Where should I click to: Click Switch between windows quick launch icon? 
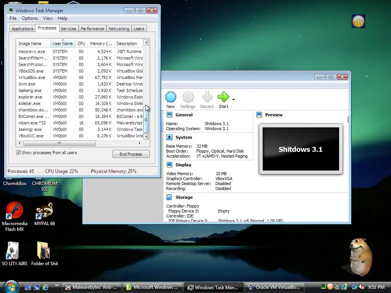tap(36, 287)
